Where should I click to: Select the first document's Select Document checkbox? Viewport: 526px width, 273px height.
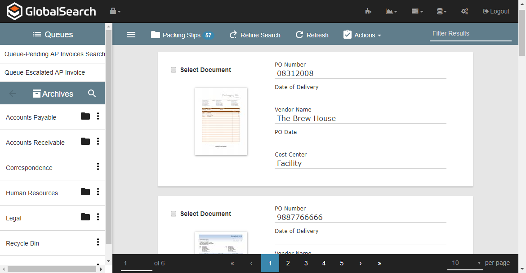point(173,70)
